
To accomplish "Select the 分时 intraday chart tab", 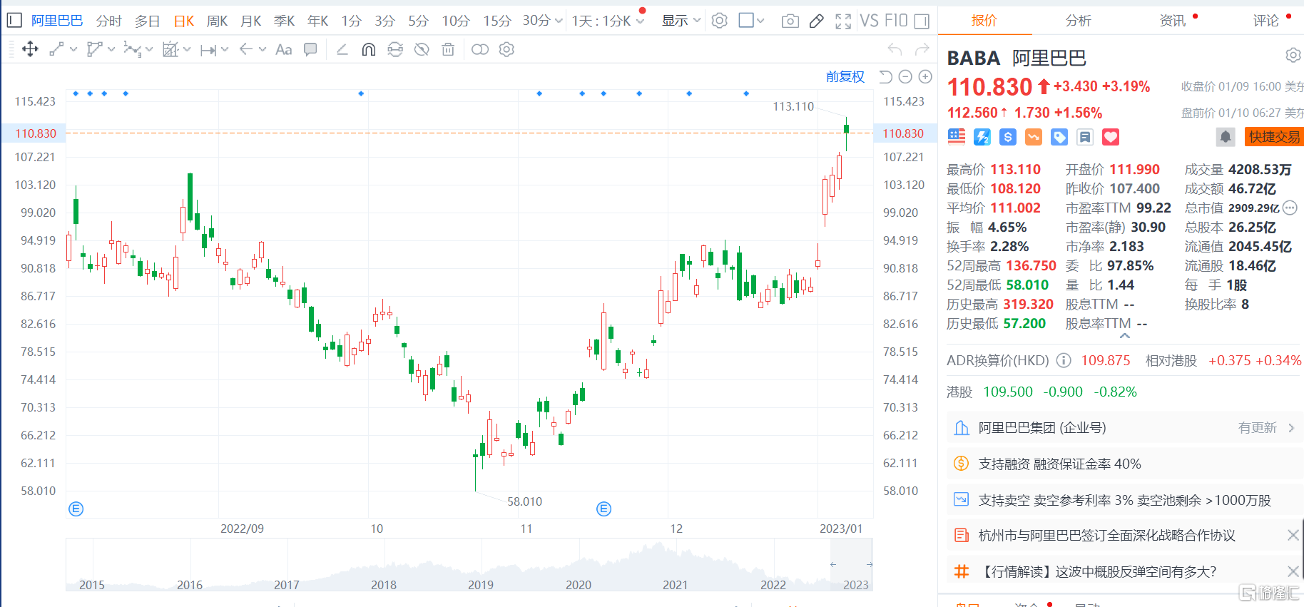I will pyautogui.click(x=109, y=21).
